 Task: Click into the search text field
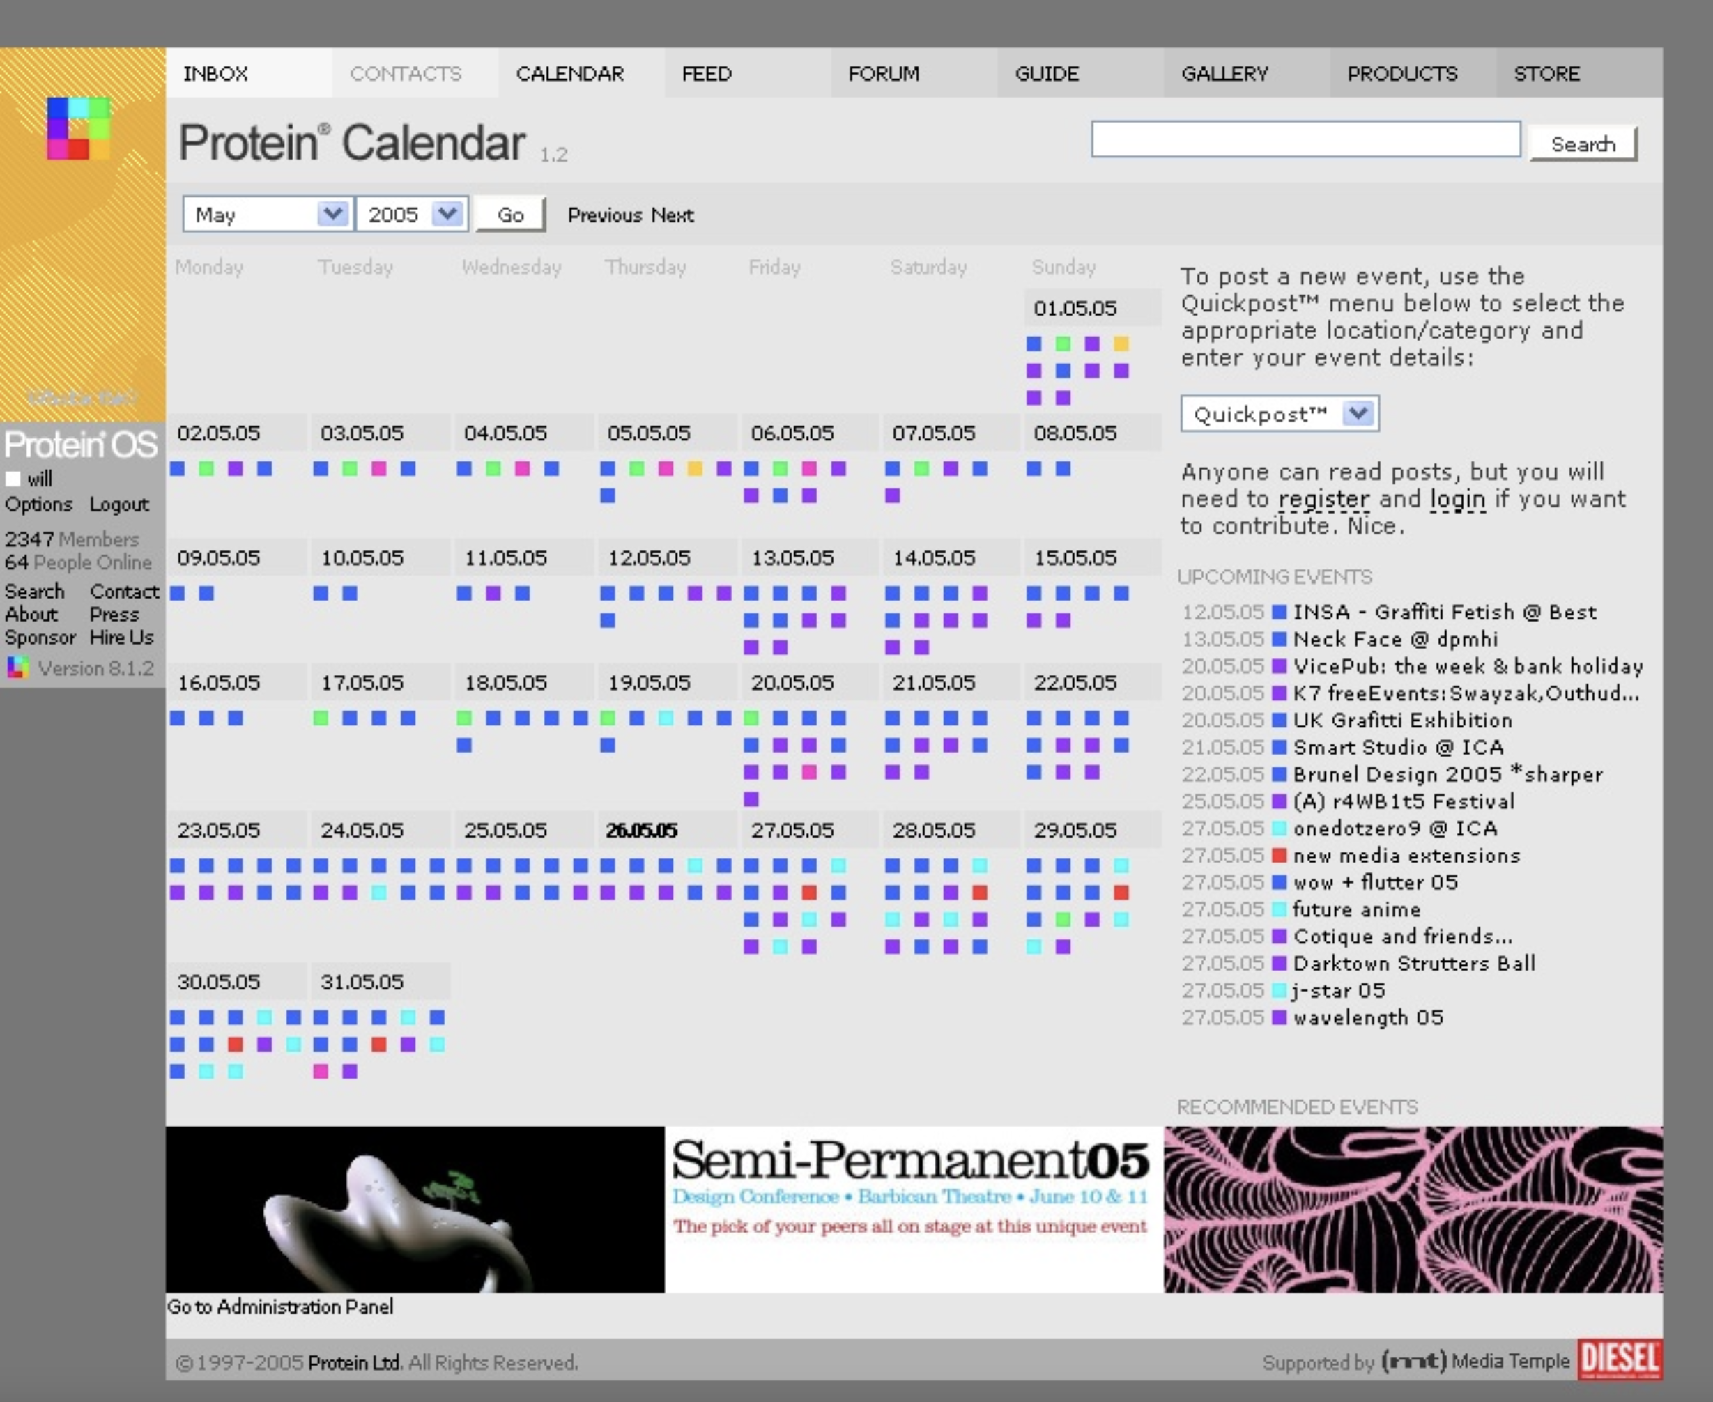1305,139
